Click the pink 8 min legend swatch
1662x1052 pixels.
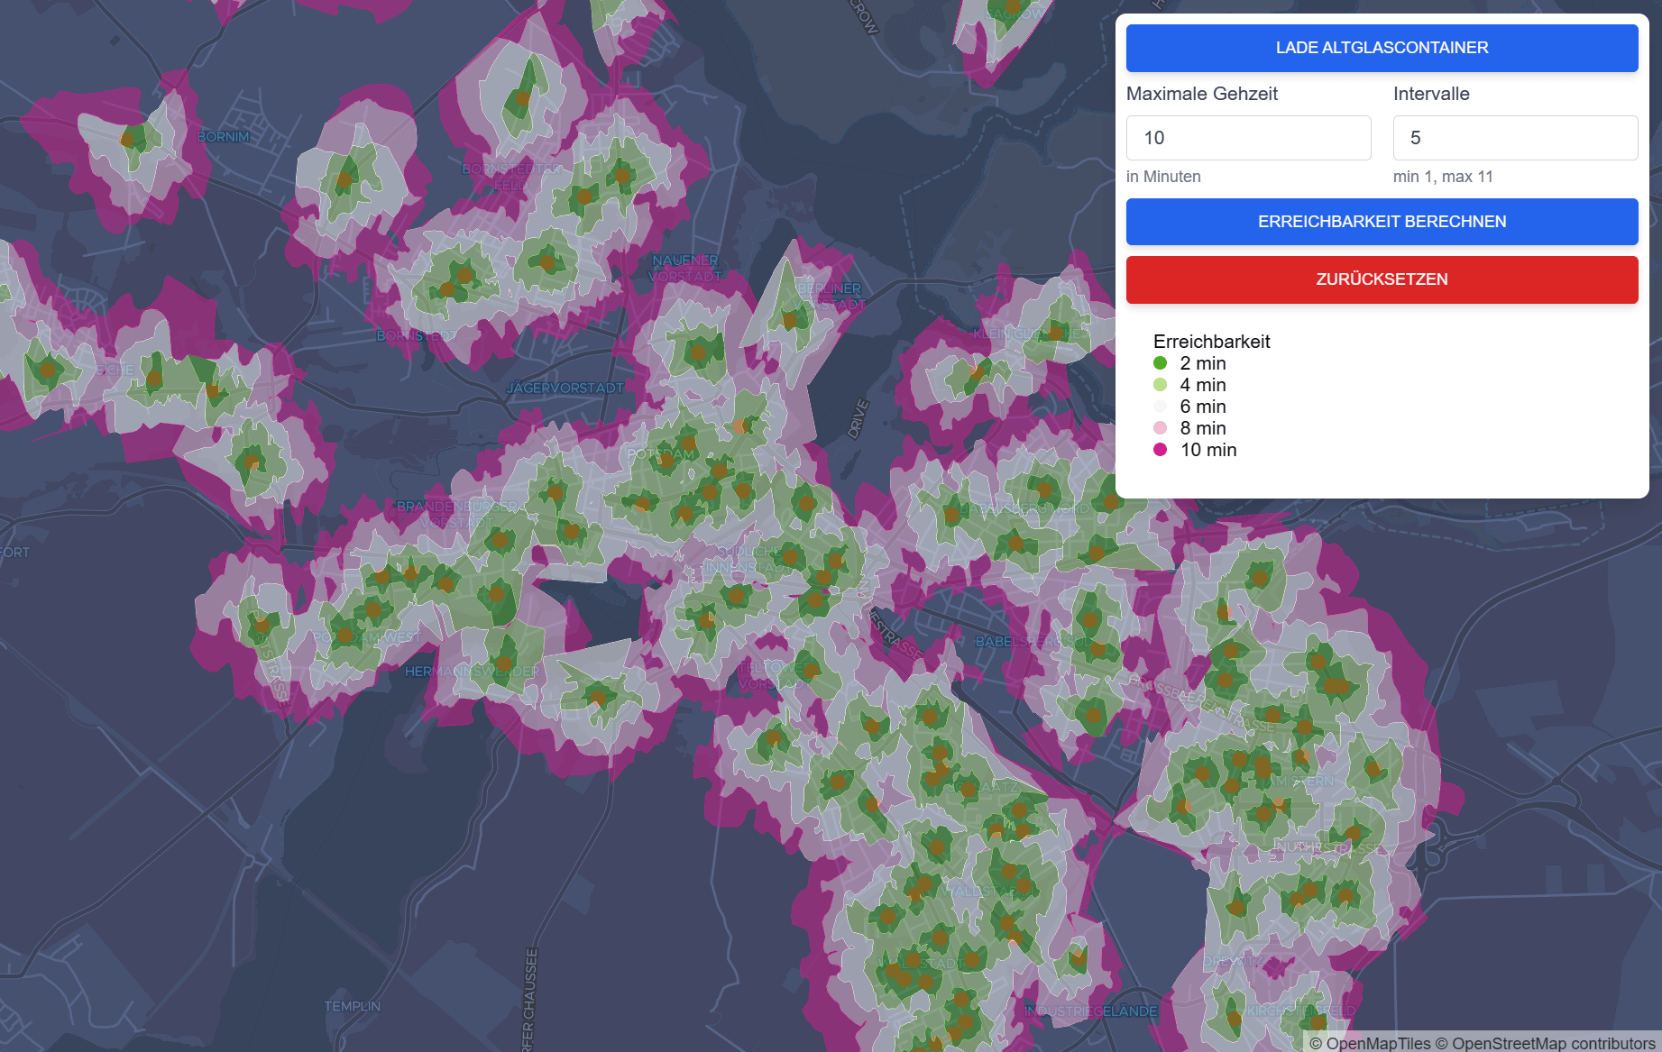click(x=1161, y=428)
